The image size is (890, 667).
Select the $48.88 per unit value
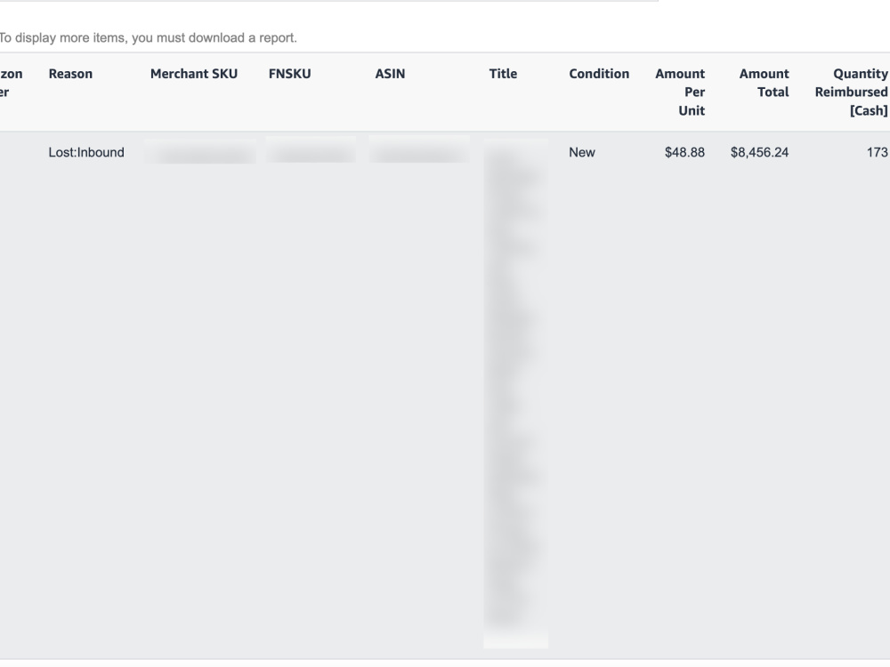click(684, 153)
